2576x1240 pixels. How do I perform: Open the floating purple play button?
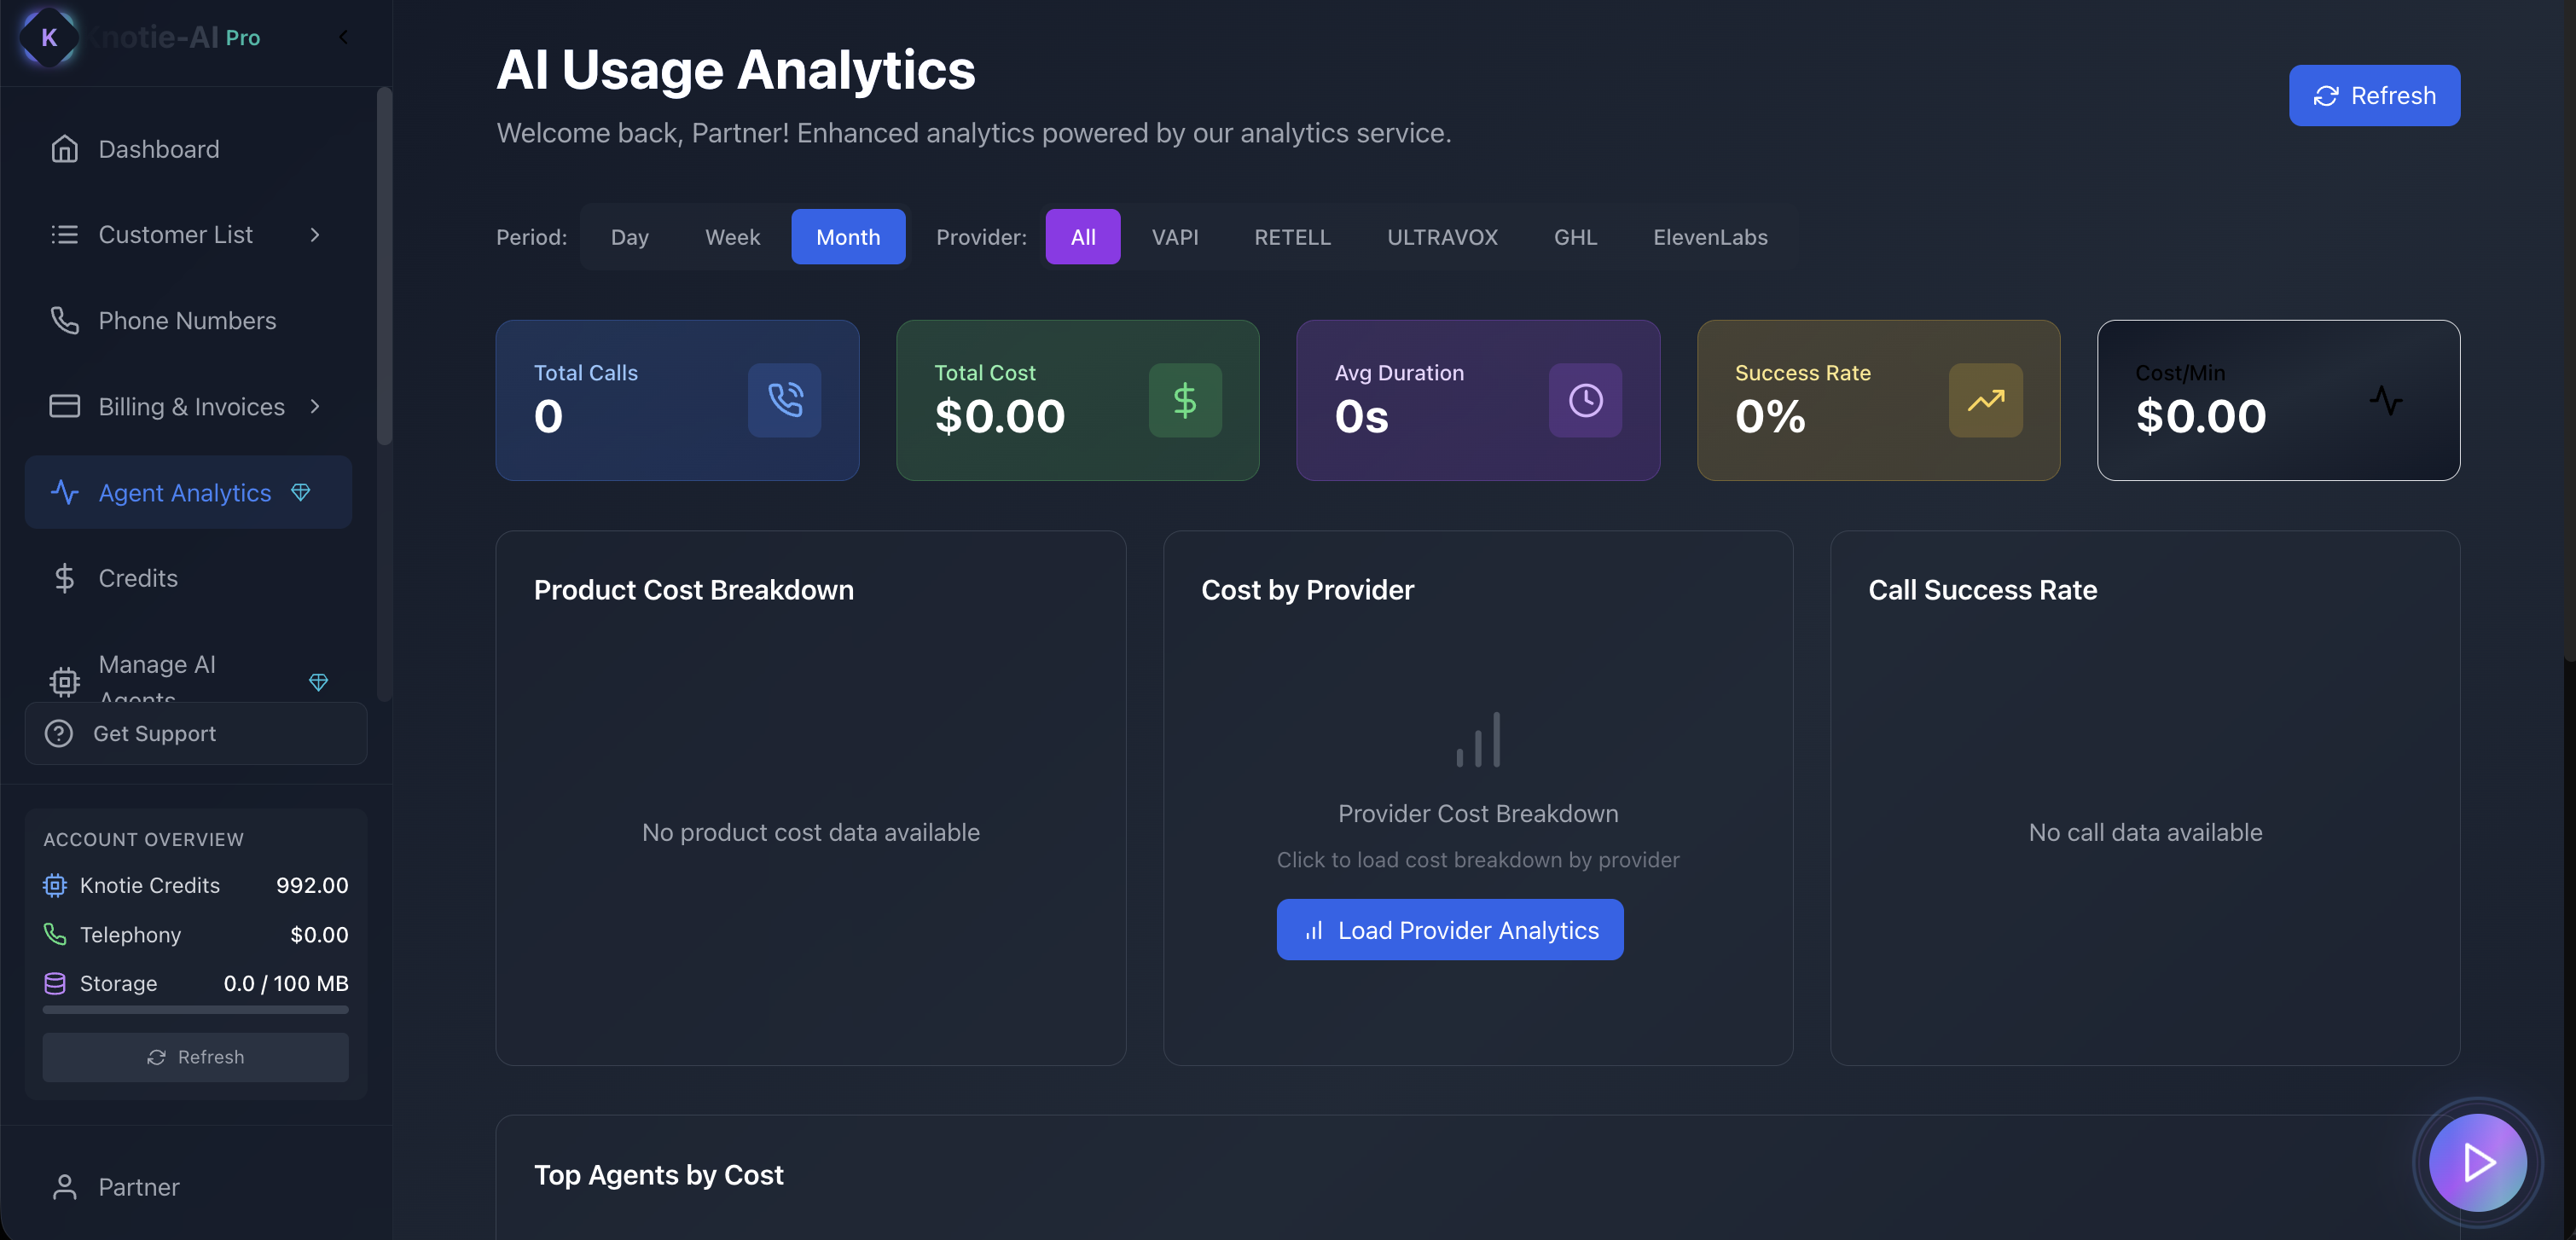tap(2477, 1162)
